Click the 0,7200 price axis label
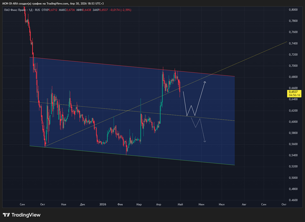Screen dimensions: 305x222 (x=293, y=55)
